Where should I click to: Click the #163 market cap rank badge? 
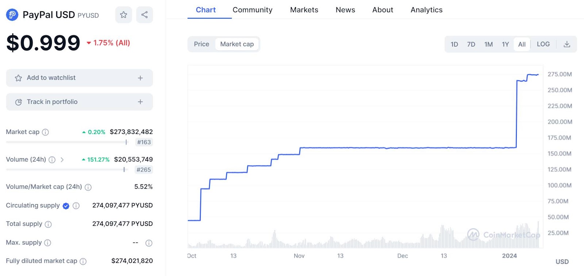144,142
